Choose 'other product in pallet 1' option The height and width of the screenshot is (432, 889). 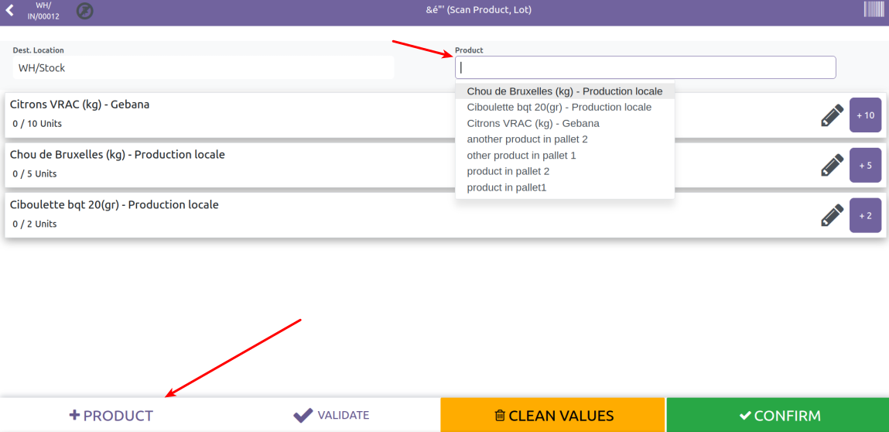click(521, 156)
